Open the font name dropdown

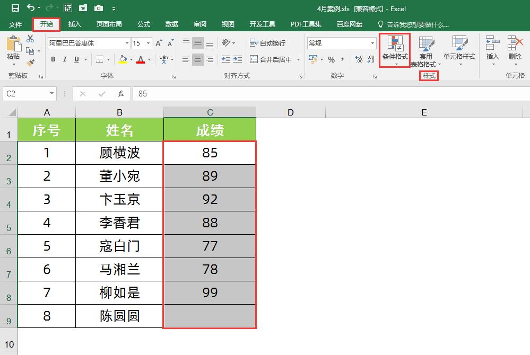coord(127,43)
